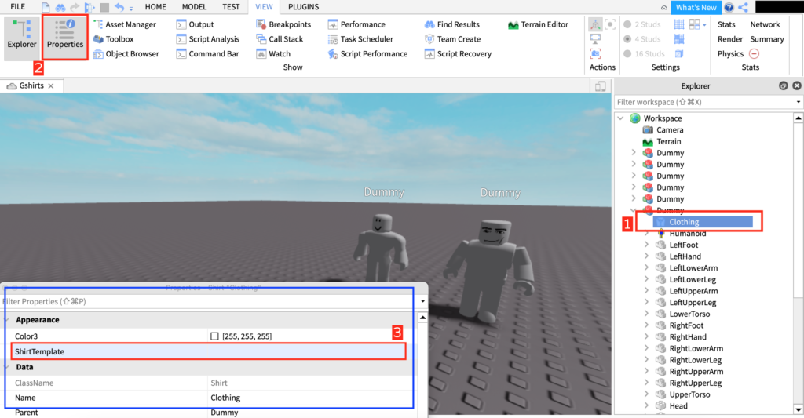Launch the Object Browser
The image size is (804, 418).
pos(126,54)
